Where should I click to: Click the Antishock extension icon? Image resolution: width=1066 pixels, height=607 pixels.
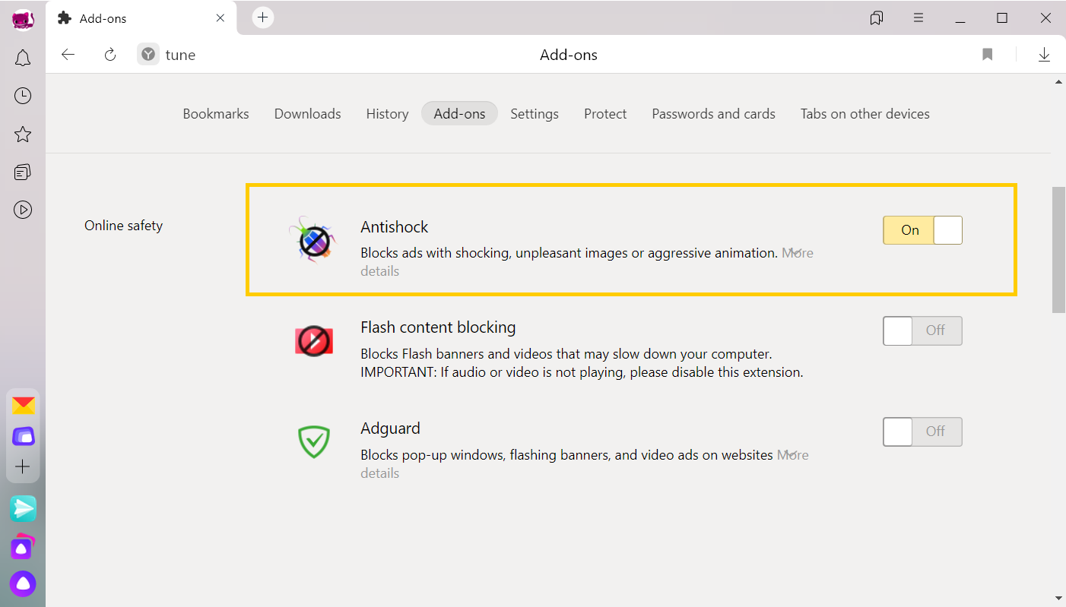pyautogui.click(x=313, y=239)
